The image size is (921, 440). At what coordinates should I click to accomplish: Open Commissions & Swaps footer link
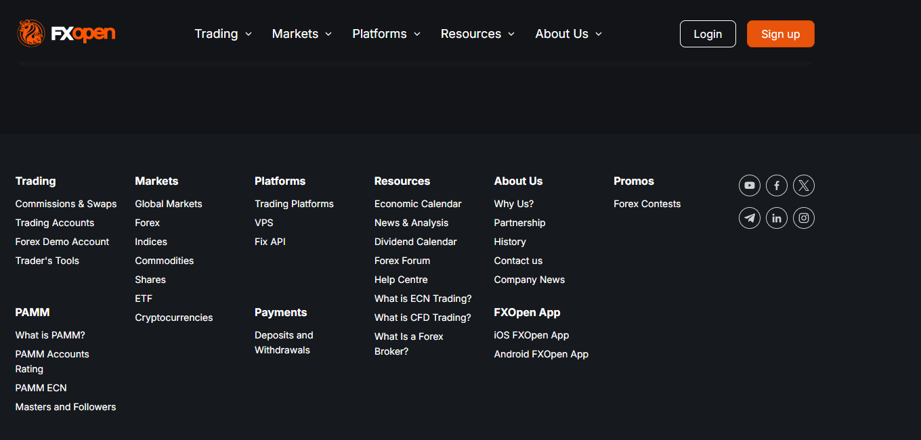point(66,204)
